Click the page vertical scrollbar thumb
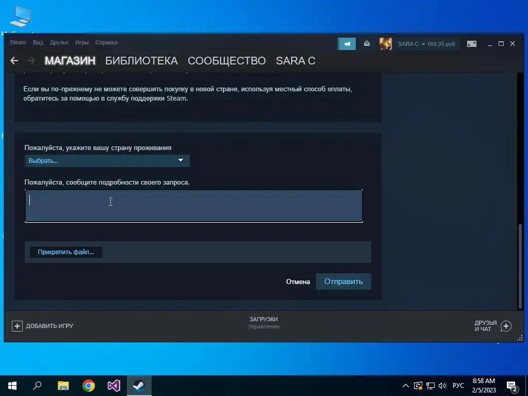 [520, 266]
